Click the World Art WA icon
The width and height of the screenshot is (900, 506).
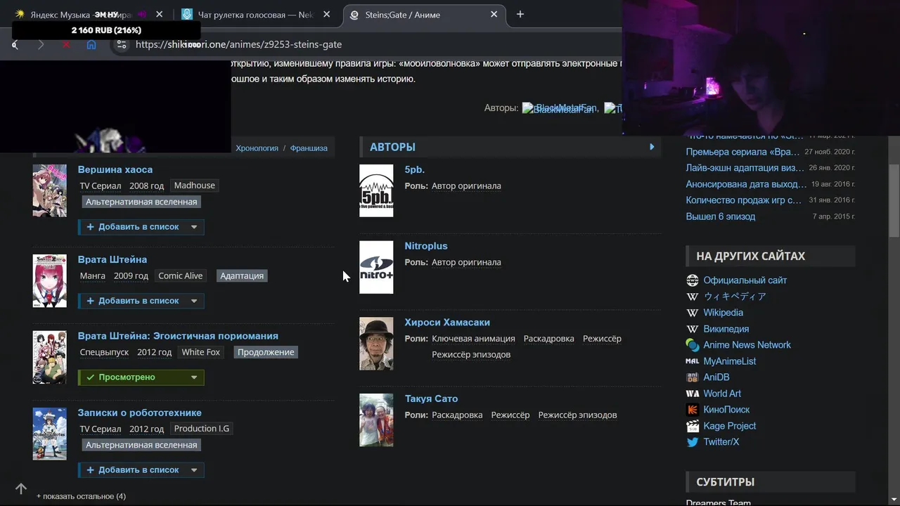point(693,394)
